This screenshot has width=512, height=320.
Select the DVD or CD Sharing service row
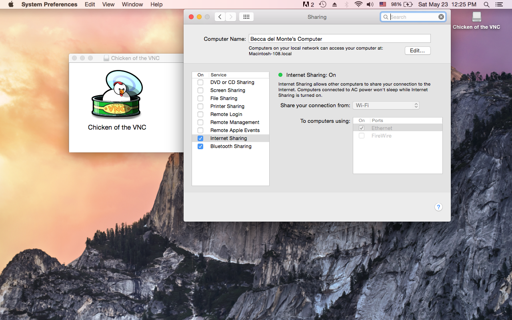(230, 82)
